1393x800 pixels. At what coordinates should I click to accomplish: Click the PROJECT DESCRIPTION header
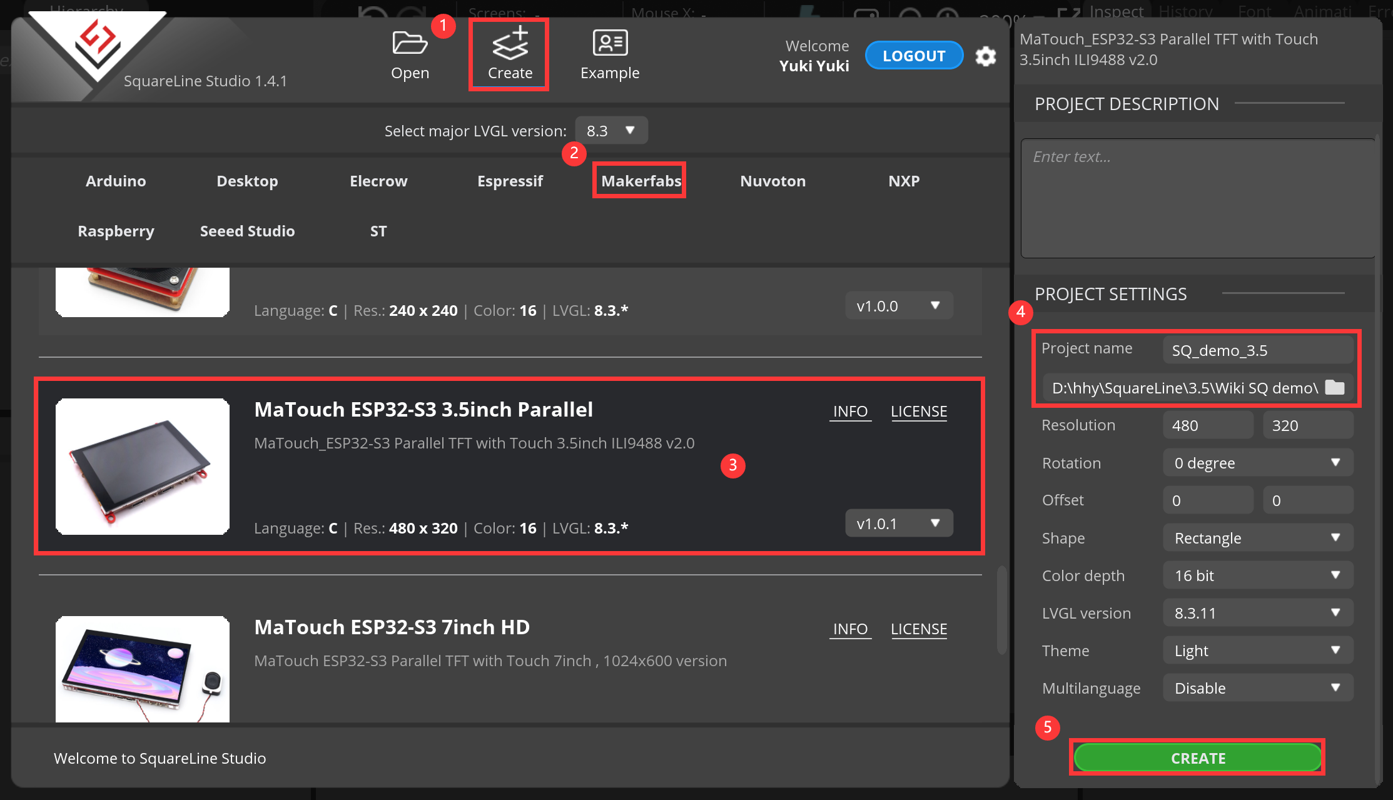click(x=1127, y=104)
